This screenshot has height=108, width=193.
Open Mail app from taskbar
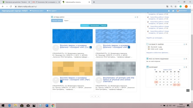28,105
